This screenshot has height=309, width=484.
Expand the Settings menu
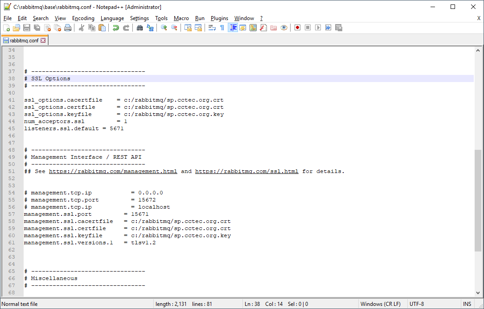point(139,18)
